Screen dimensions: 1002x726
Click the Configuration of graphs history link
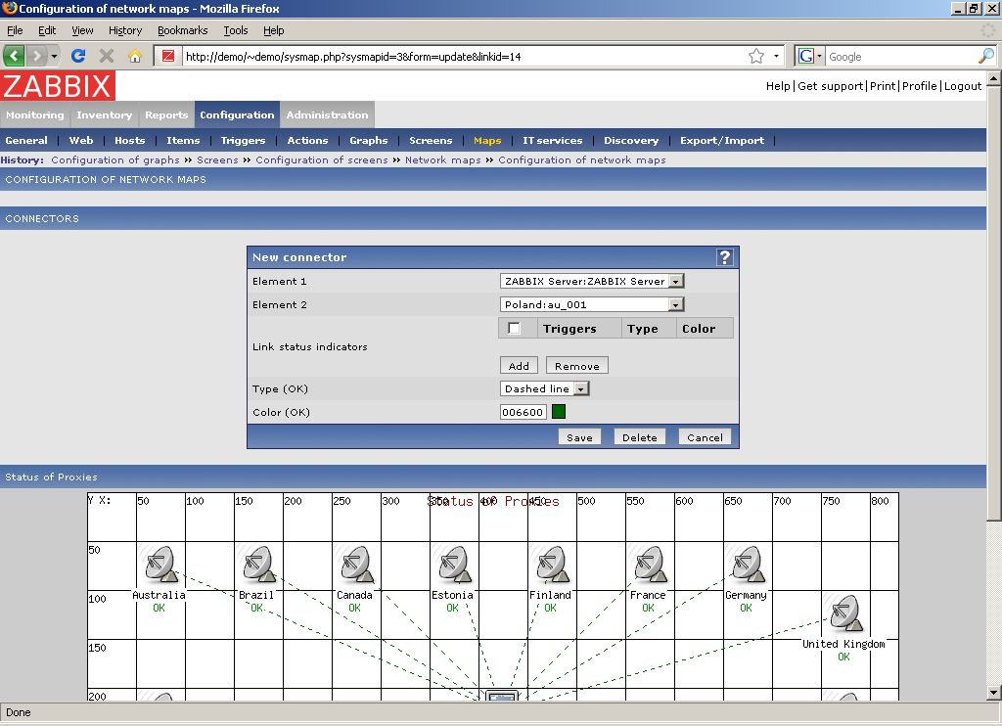pos(115,159)
